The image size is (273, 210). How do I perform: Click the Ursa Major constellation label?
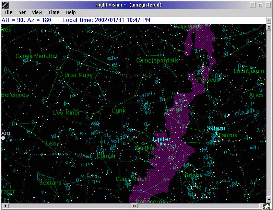(79, 75)
